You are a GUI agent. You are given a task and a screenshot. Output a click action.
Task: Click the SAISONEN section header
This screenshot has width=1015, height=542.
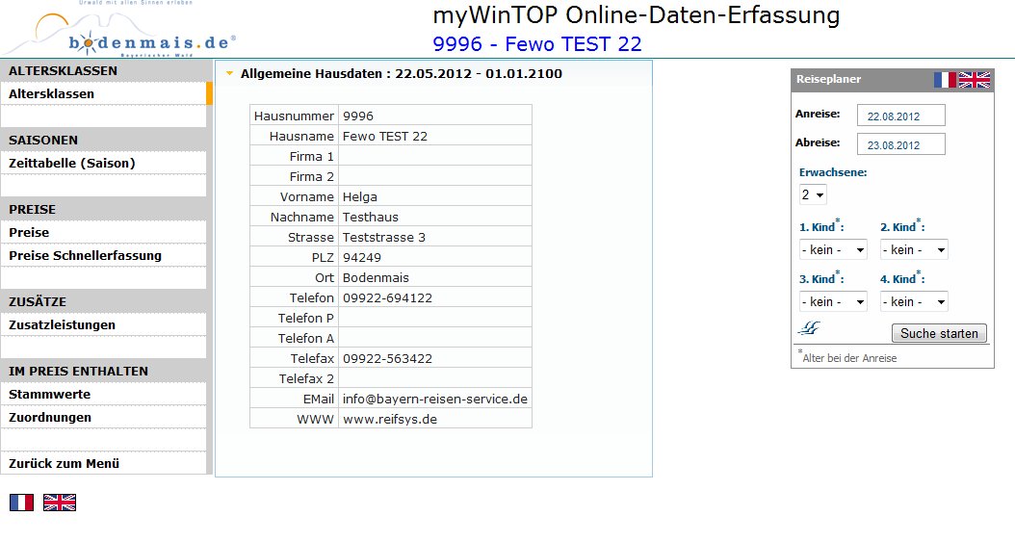tap(42, 140)
